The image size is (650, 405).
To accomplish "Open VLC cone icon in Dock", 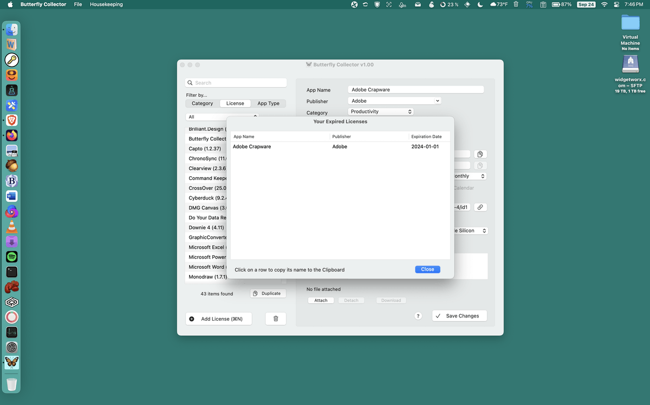I will [12, 226].
